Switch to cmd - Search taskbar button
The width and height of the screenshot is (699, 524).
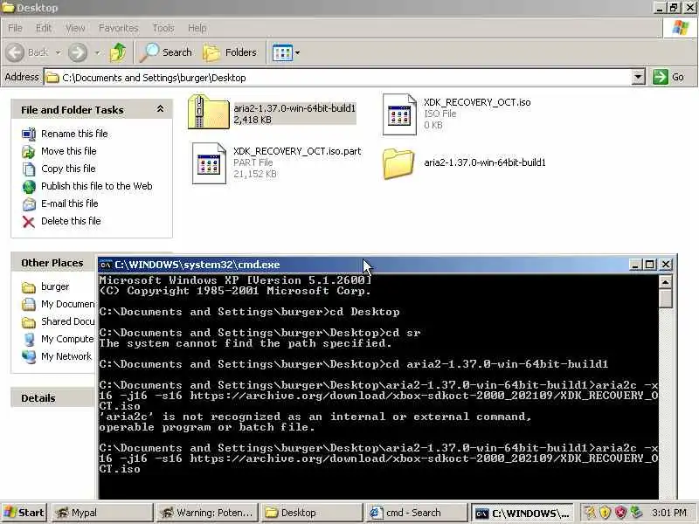(x=417, y=513)
